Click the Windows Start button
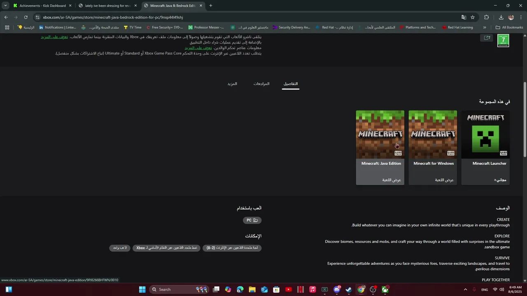 (142, 289)
